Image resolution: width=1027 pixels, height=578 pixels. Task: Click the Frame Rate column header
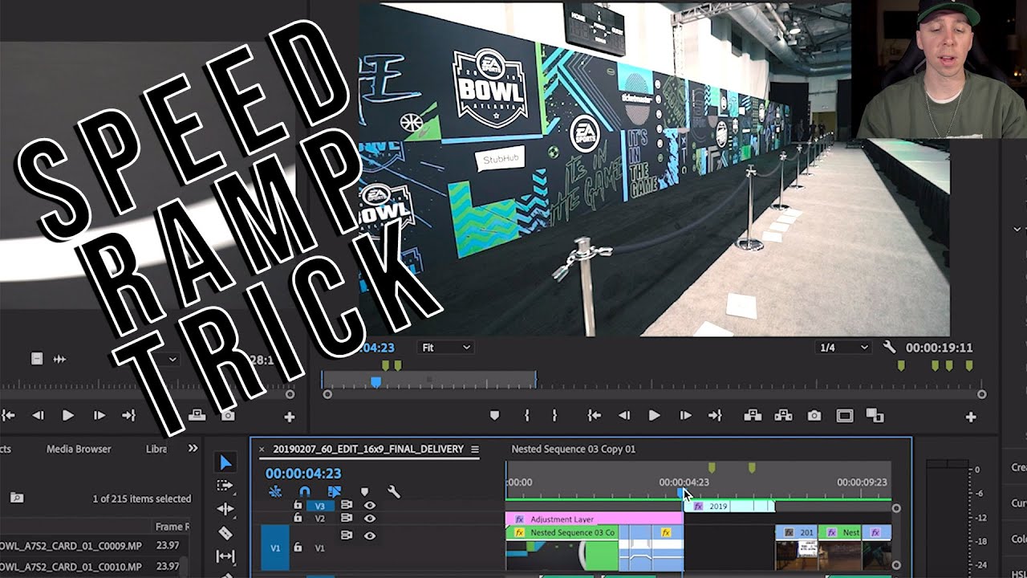coord(172,527)
